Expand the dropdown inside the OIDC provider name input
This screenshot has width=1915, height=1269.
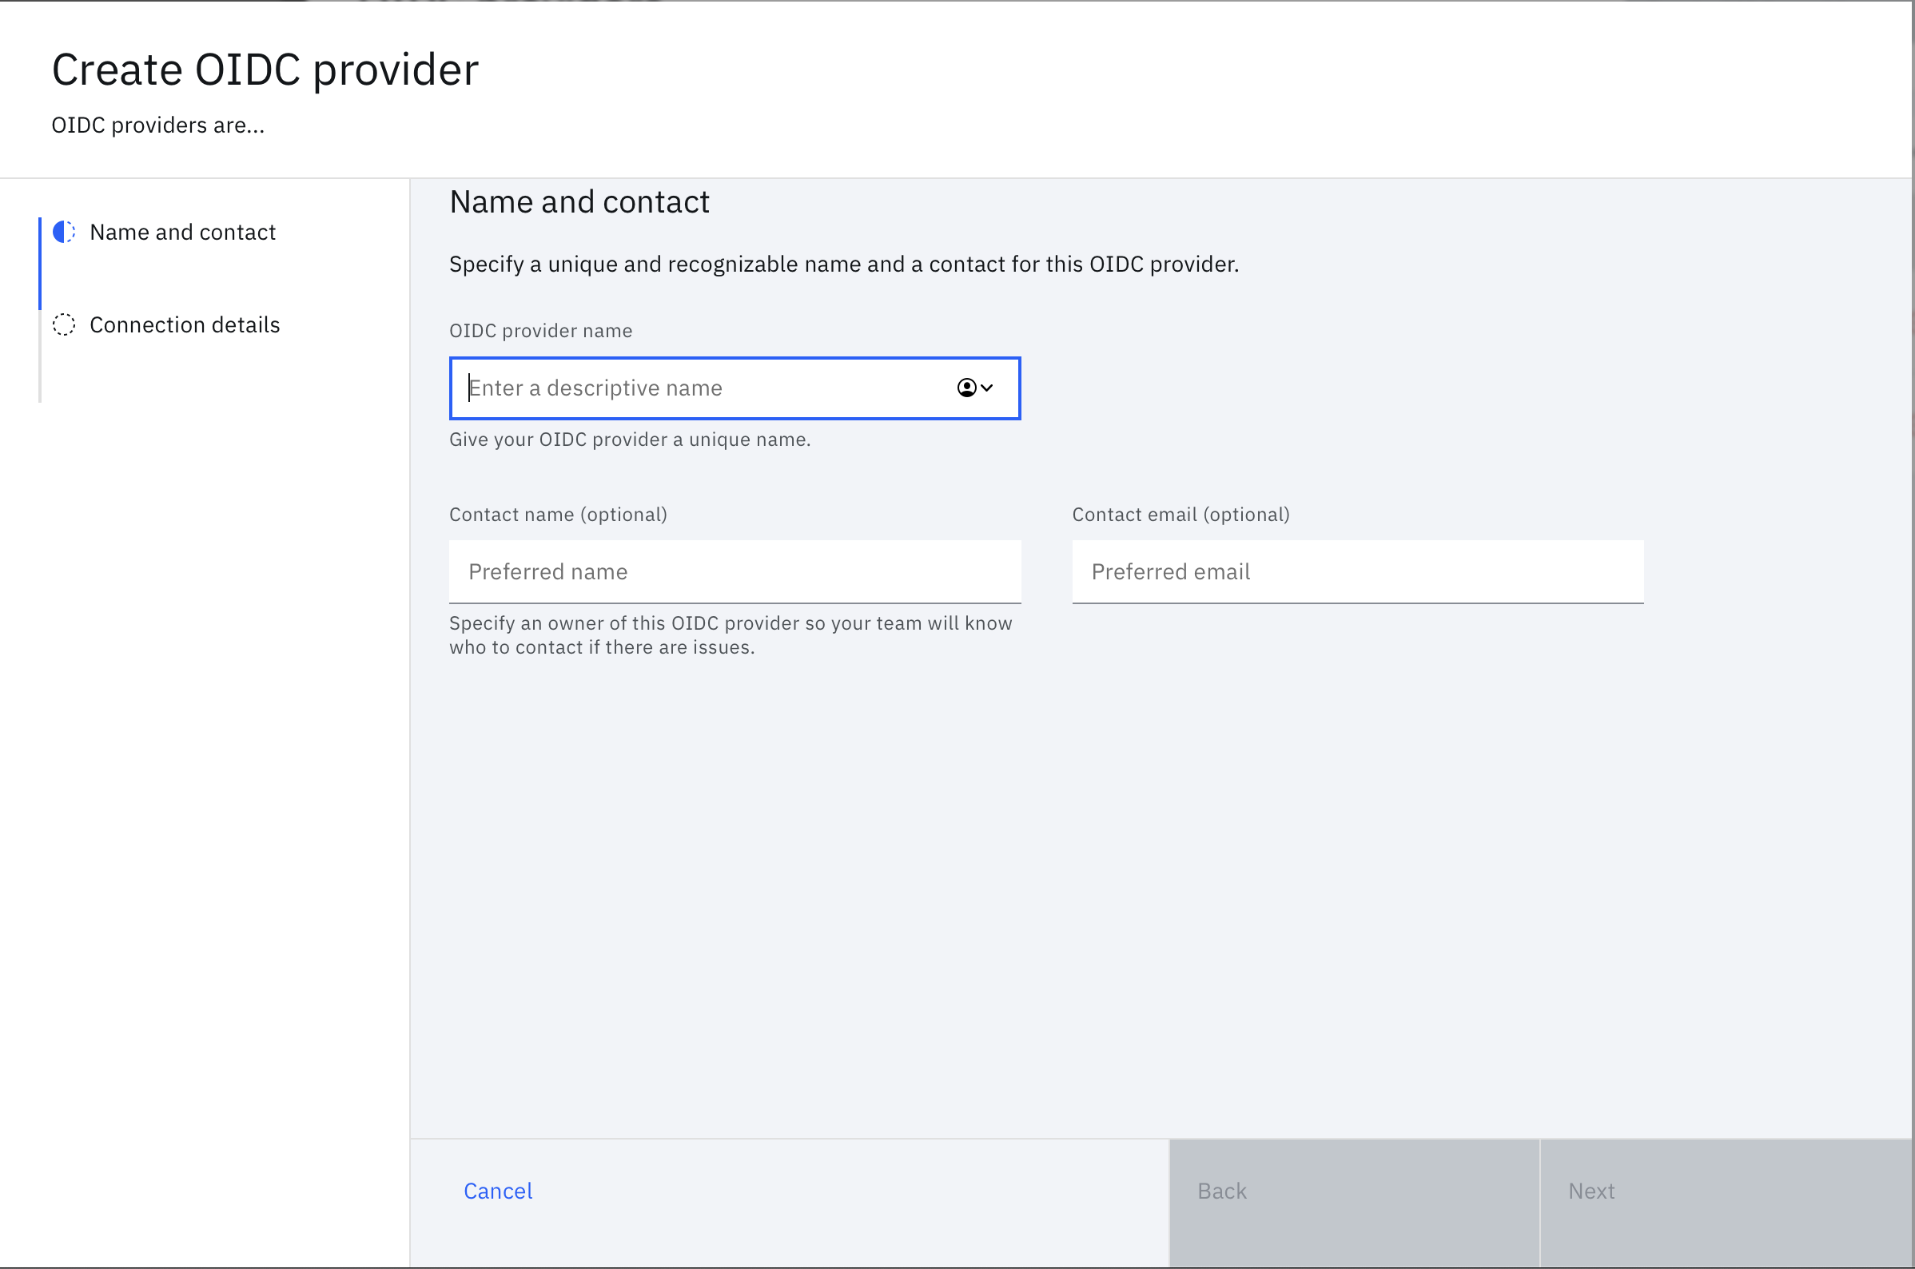point(986,388)
